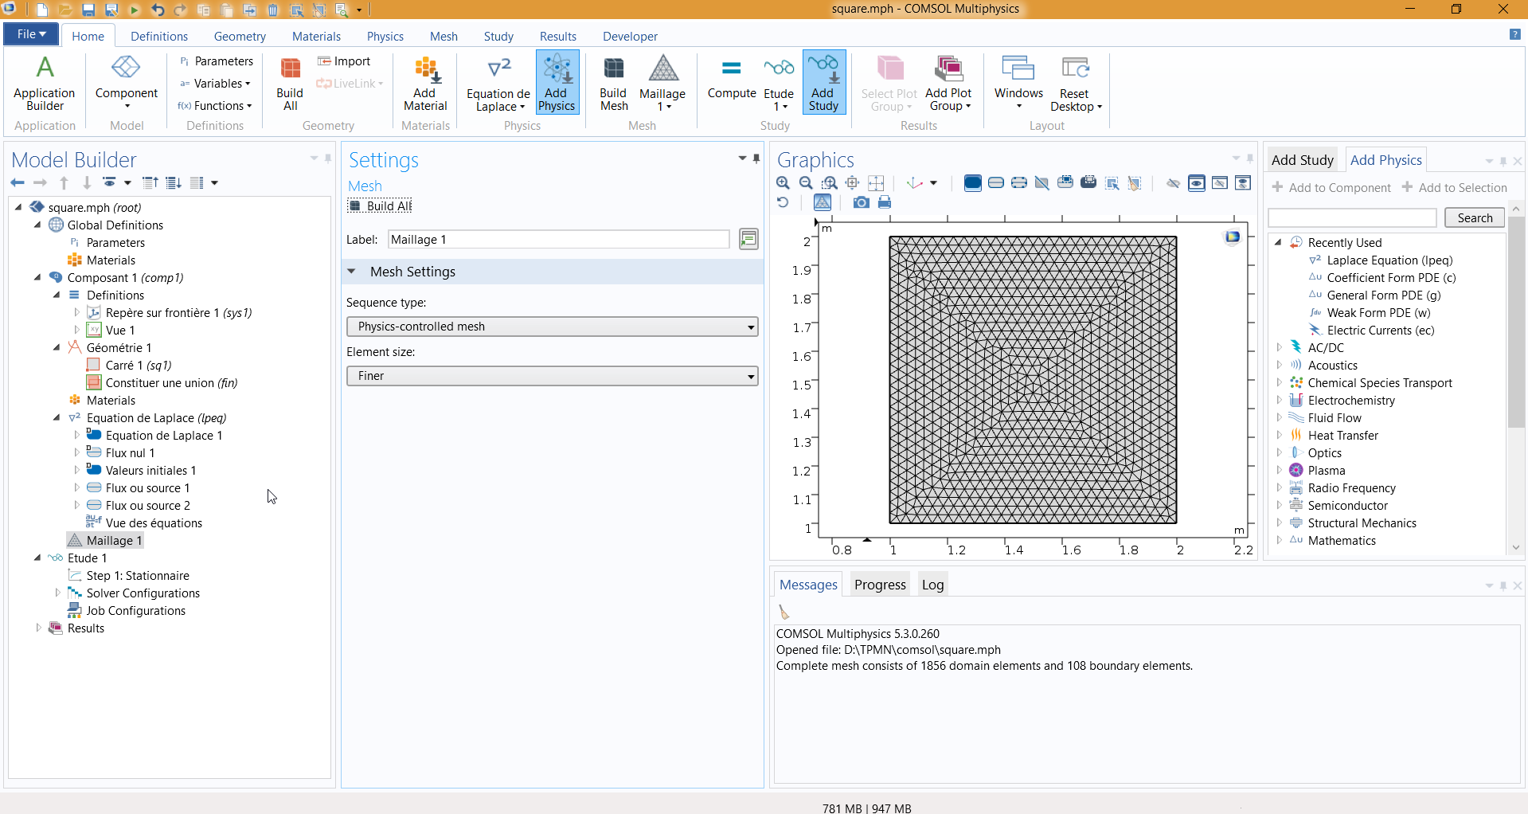
Task: Click the Compute button in the Study group
Action: (731, 80)
